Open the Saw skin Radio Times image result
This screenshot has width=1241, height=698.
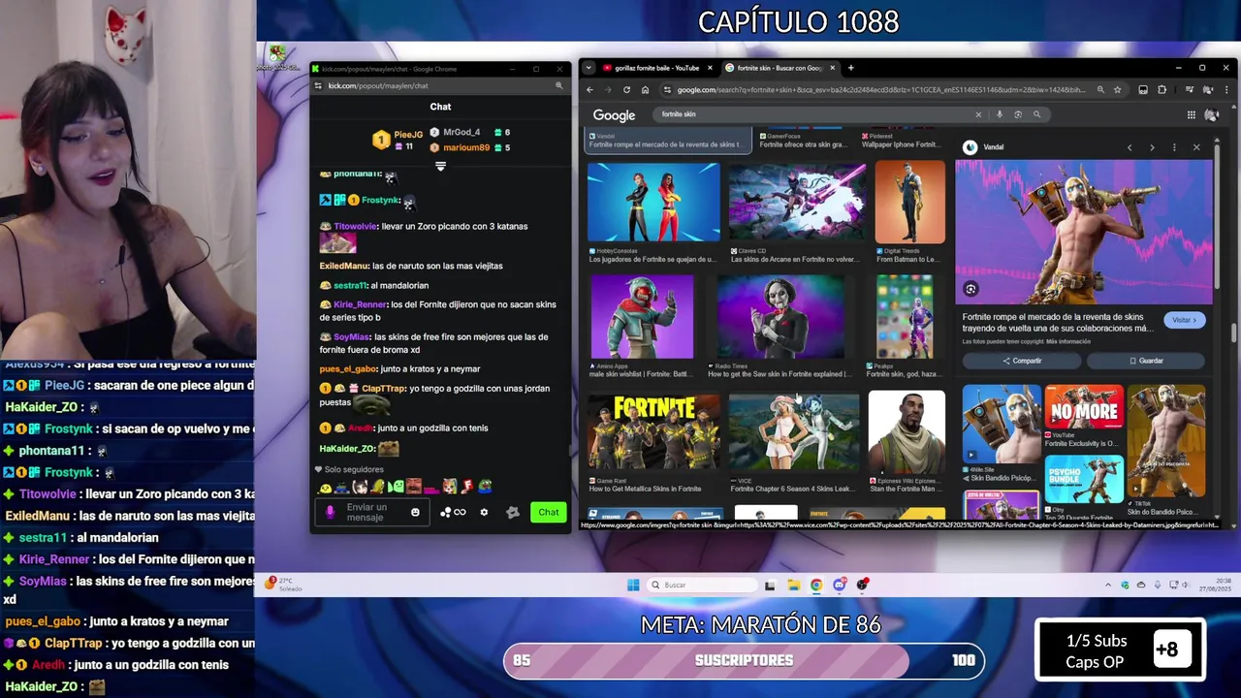(x=780, y=317)
